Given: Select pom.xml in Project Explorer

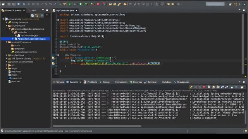Looking at the screenshot, I should 15,81.
